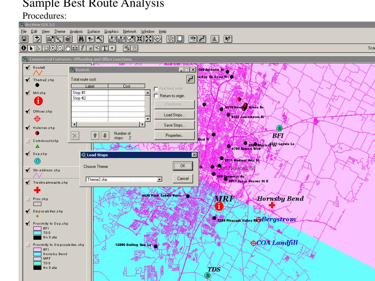This screenshot has width=375, height=281.
Task: Click Zoom to Active Themes icon
Action: (122, 39)
